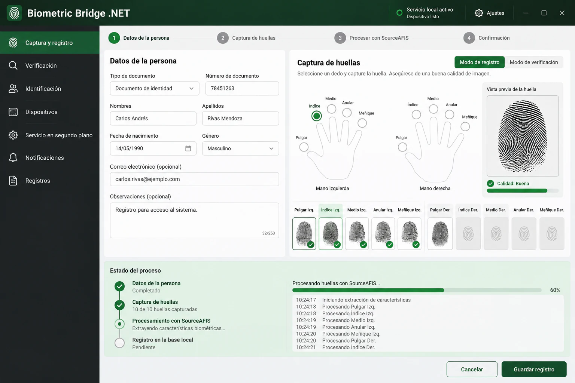Open the calendar icon in Fecha de nacimiento
Image resolution: width=575 pixels, height=383 pixels.
click(188, 148)
